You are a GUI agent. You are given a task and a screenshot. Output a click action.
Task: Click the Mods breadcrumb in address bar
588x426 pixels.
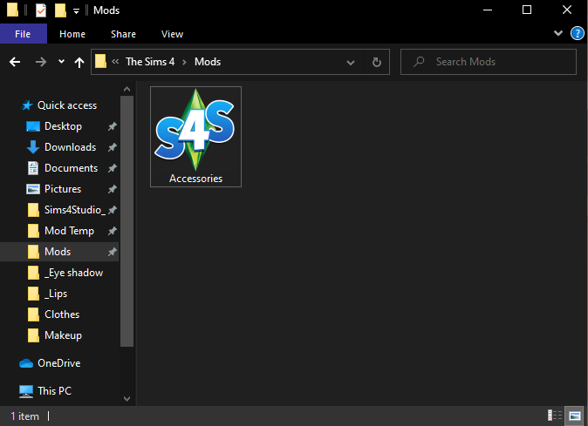pos(208,62)
